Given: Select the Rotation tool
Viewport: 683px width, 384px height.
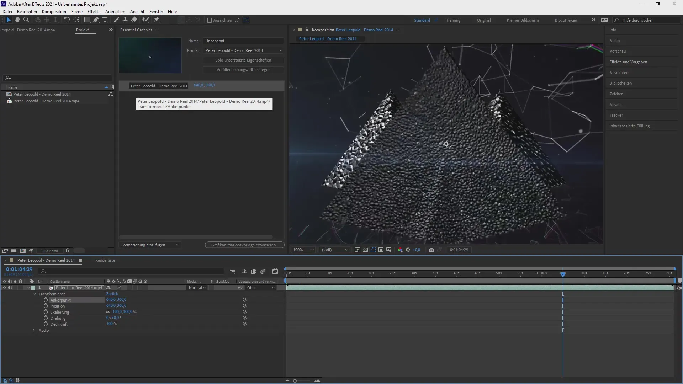Looking at the screenshot, I should (67, 20).
